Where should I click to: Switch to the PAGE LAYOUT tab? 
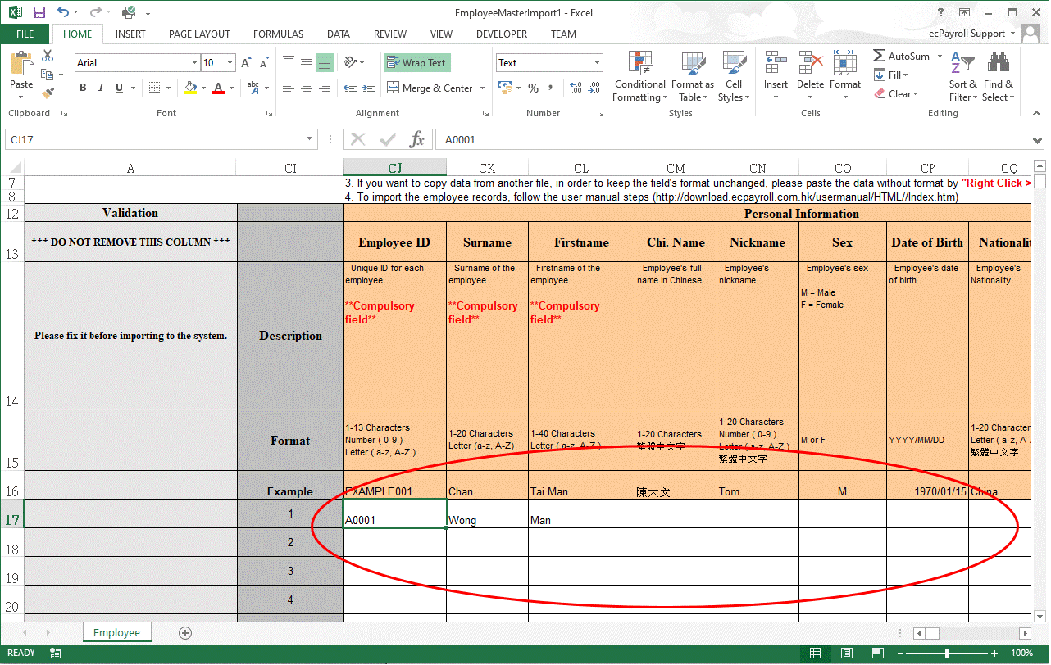199,34
